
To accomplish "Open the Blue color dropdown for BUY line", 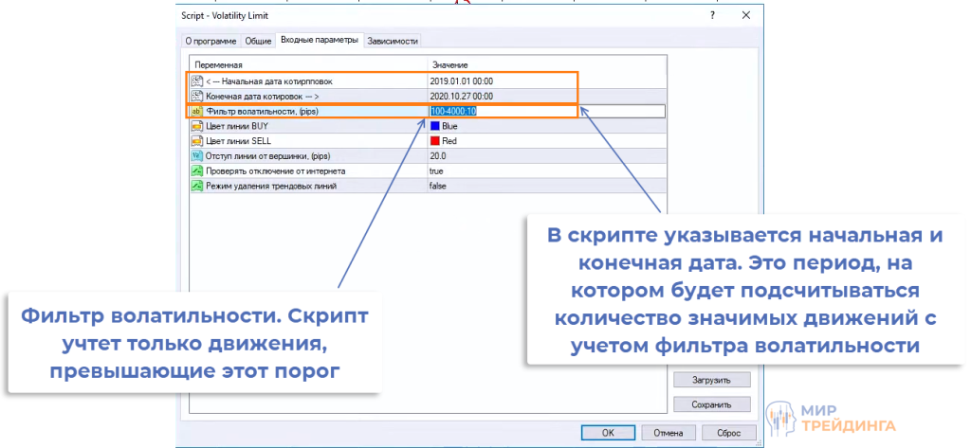I will tap(449, 126).
